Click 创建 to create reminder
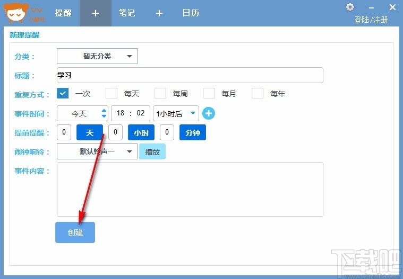Viewport: 403px width, 279px height. click(x=75, y=232)
